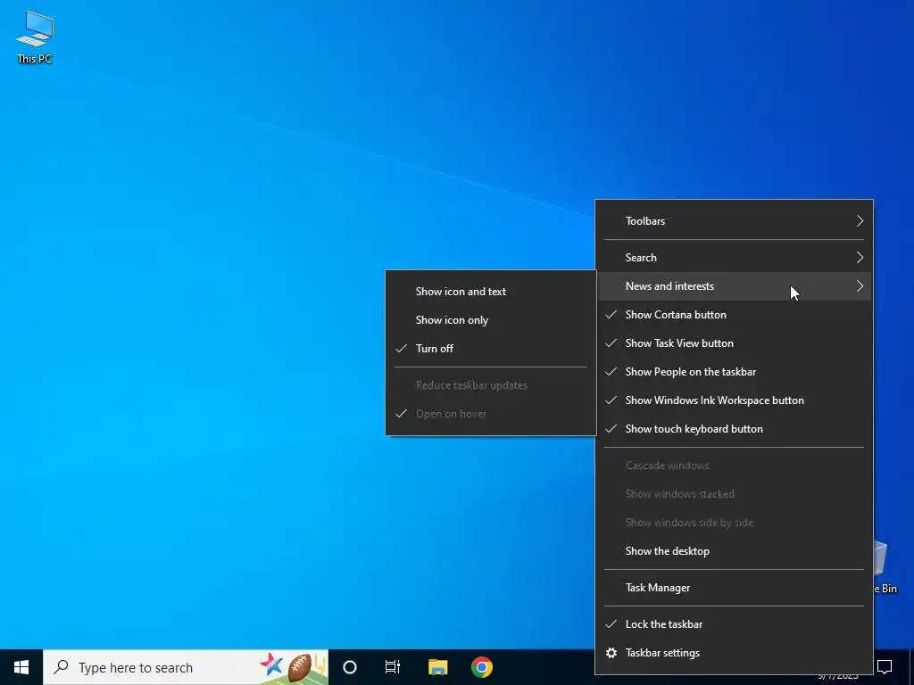The width and height of the screenshot is (914, 685).
Task: Open Task Manager from context menu
Action: tap(734, 587)
